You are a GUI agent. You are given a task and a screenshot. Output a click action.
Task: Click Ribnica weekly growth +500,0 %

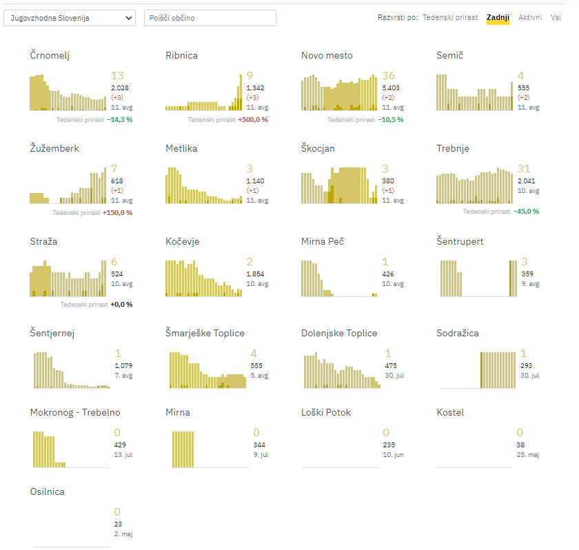(253, 120)
